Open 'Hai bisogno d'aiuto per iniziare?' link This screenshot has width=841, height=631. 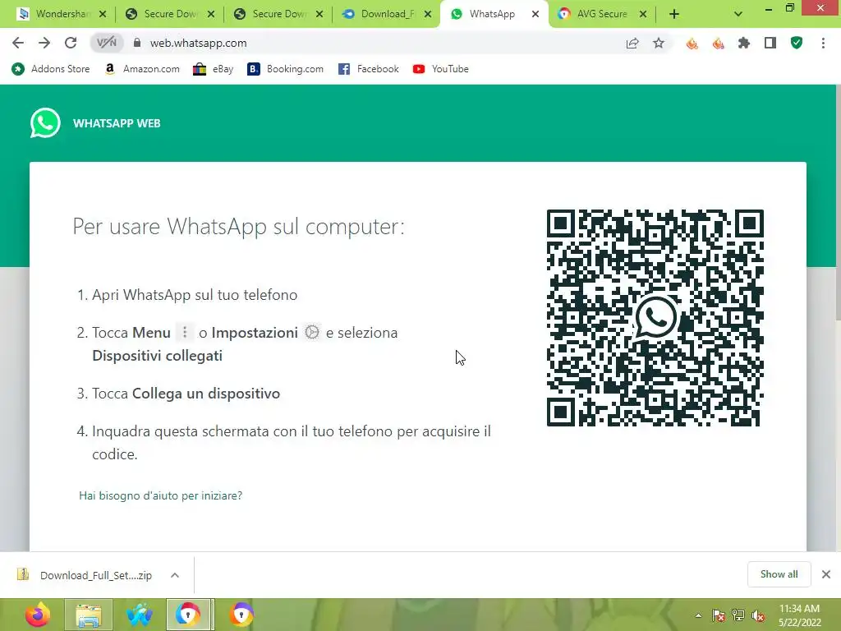coord(160,495)
